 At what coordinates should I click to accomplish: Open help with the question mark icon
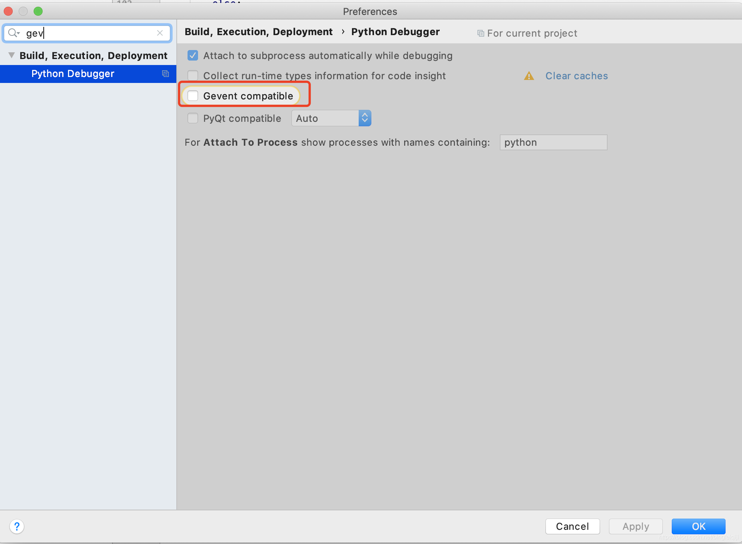[17, 526]
